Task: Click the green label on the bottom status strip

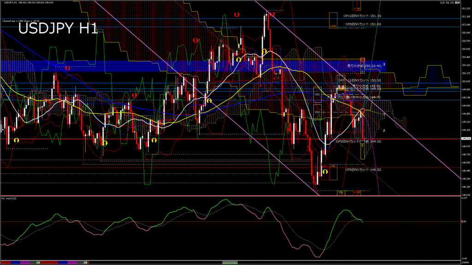Action: tap(230, 263)
